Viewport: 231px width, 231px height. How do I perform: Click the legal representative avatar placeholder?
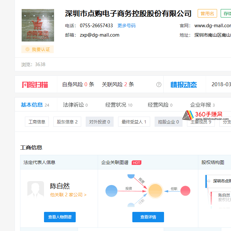click(36, 190)
